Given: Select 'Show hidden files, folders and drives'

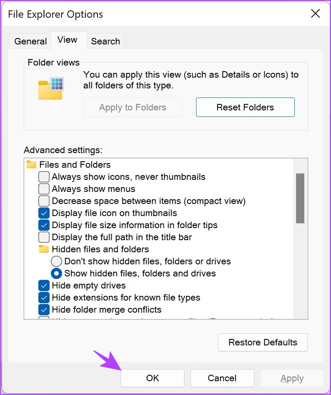Looking at the screenshot, I should click(56, 273).
